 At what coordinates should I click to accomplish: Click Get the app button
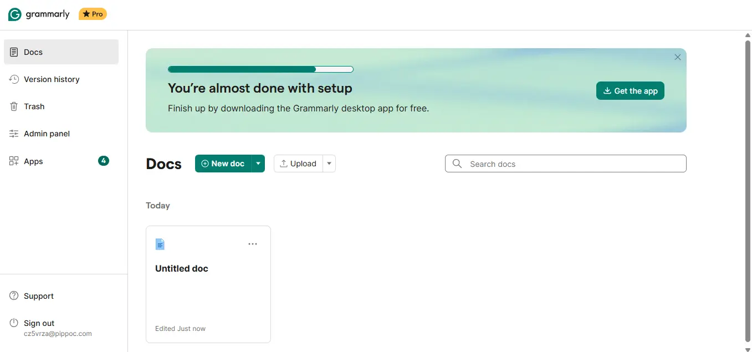(630, 91)
